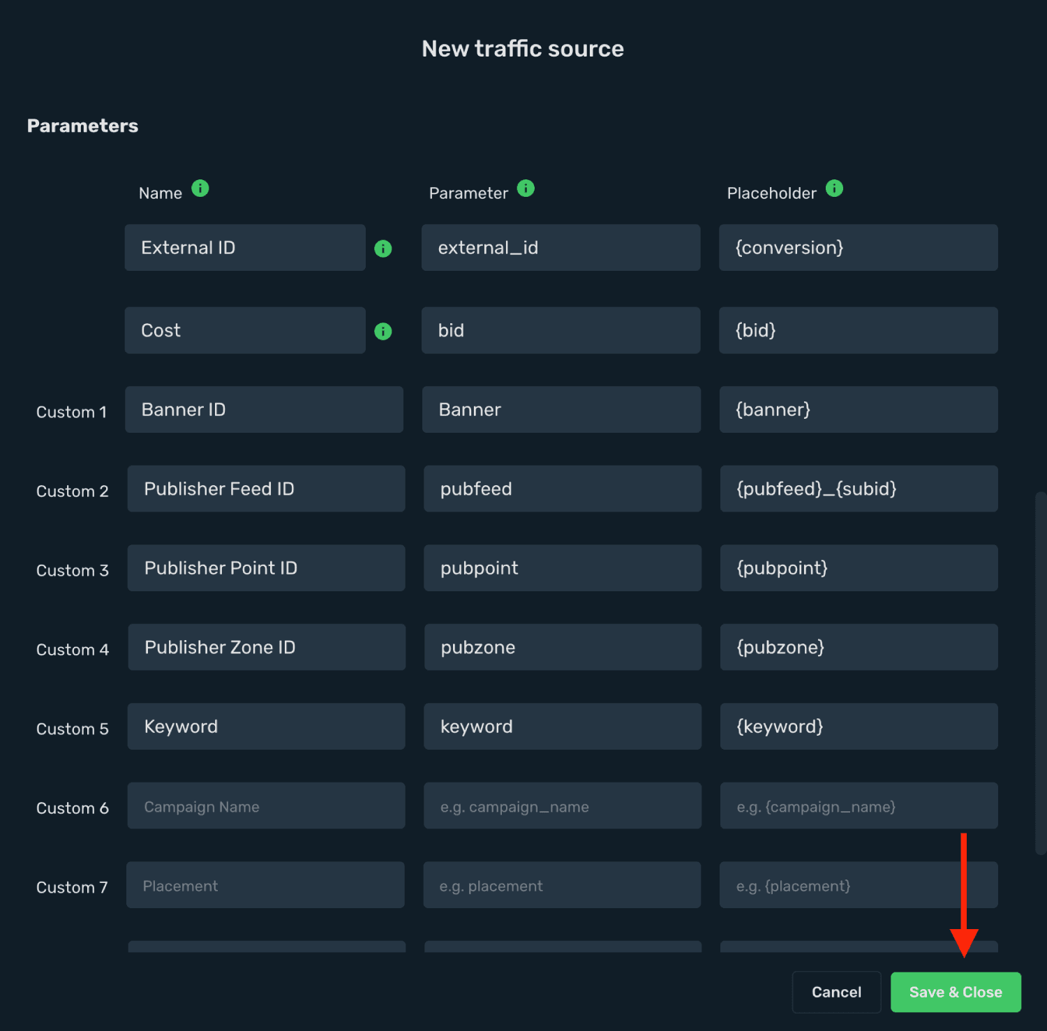
Task: Select the pubpoint parameter field
Action: pos(563,568)
